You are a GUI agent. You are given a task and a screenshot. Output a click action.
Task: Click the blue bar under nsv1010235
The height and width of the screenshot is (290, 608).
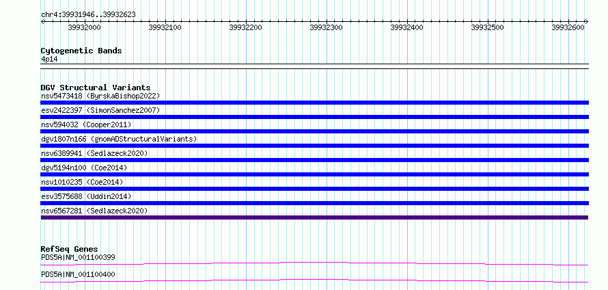[314, 189]
